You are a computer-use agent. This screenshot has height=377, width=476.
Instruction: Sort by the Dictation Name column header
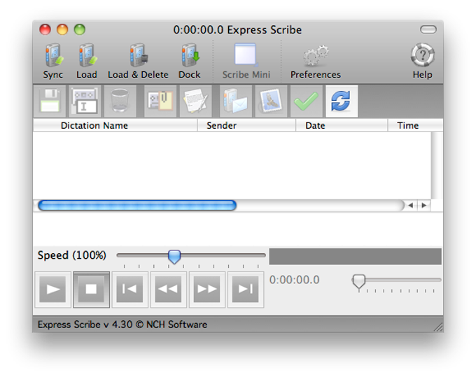click(x=115, y=125)
